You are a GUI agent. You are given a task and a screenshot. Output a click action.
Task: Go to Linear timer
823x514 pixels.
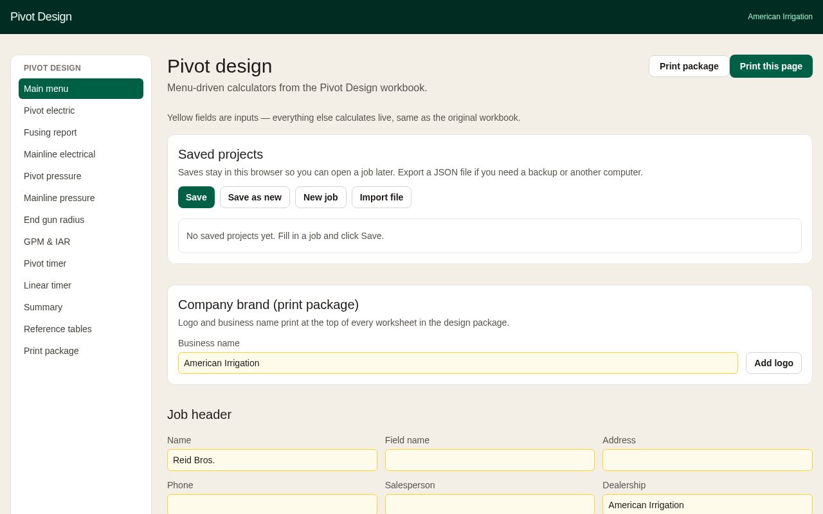[x=81, y=285]
